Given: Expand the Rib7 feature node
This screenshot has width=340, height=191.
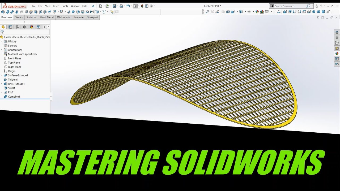Looking at the screenshot, I should 1,92.
